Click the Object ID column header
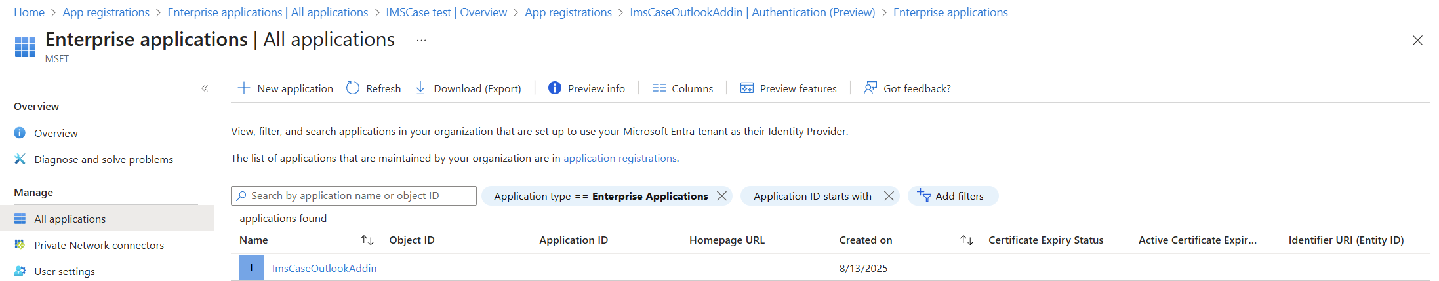This screenshot has height=281, width=1439. click(412, 240)
